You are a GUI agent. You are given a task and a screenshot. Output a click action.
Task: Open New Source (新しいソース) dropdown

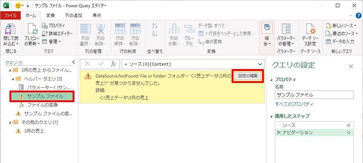(x=341, y=25)
